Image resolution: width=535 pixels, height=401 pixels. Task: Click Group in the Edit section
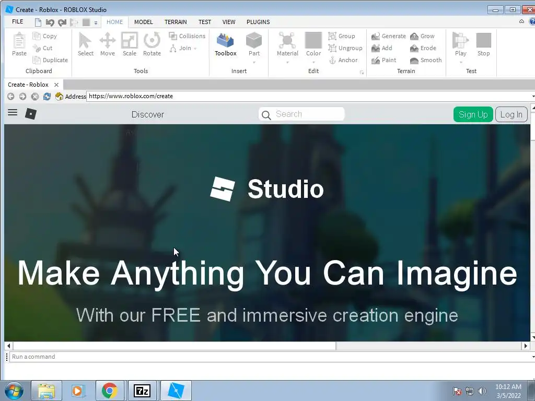342,36
